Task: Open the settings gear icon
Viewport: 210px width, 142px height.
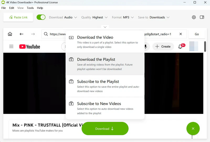Action: 194,17
